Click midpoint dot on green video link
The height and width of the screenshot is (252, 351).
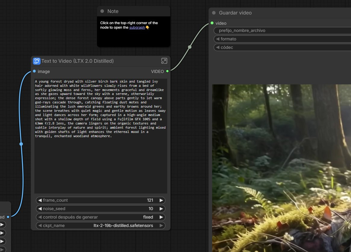click(x=190, y=47)
